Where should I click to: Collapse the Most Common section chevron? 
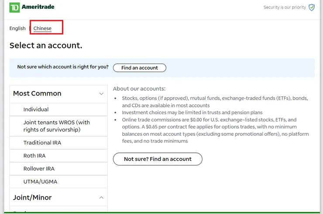coord(101,94)
